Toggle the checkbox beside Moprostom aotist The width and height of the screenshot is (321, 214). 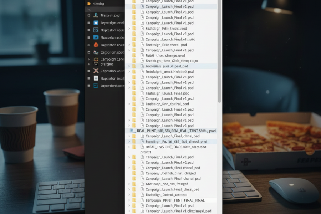coord(89,37)
